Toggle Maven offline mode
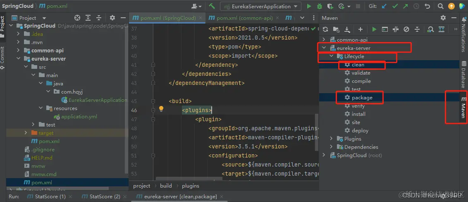Viewport: 468px width, 202px height. 396,29
